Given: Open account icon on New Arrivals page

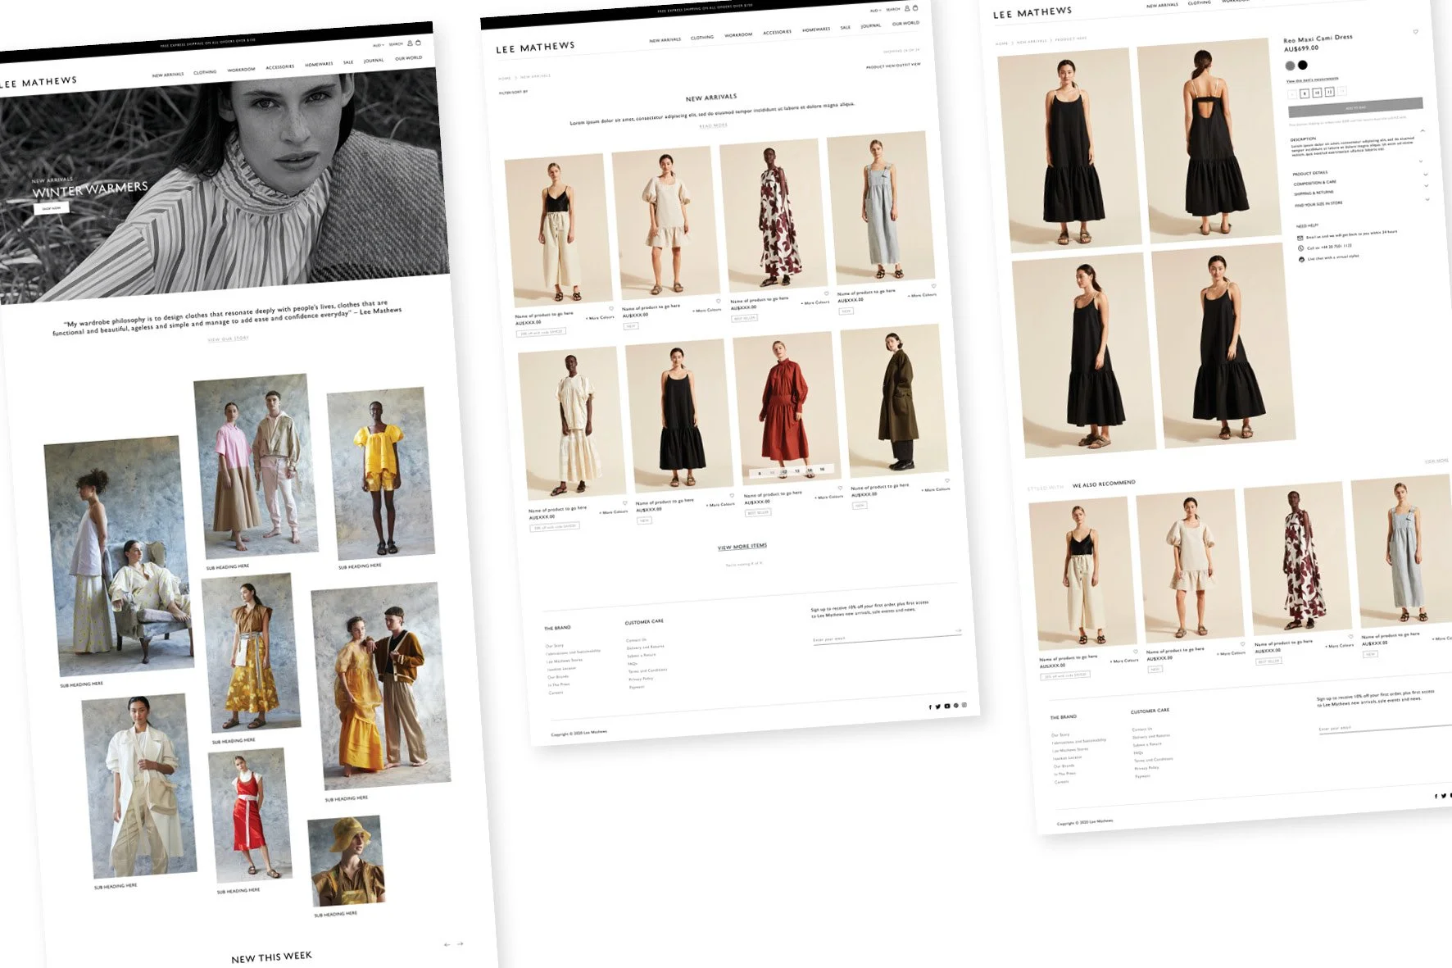Looking at the screenshot, I should point(907,8).
